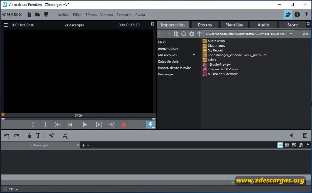Jump to range start button
The image size is (312, 193).
pyautogui.click(x=57, y=125)
